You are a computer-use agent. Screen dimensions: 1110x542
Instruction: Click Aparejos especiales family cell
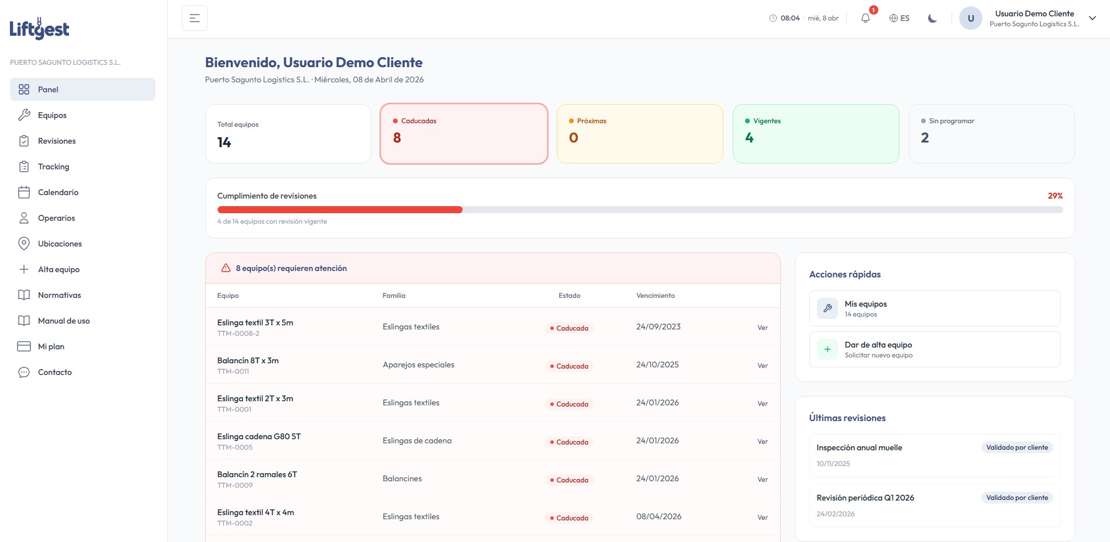[418, 364]
